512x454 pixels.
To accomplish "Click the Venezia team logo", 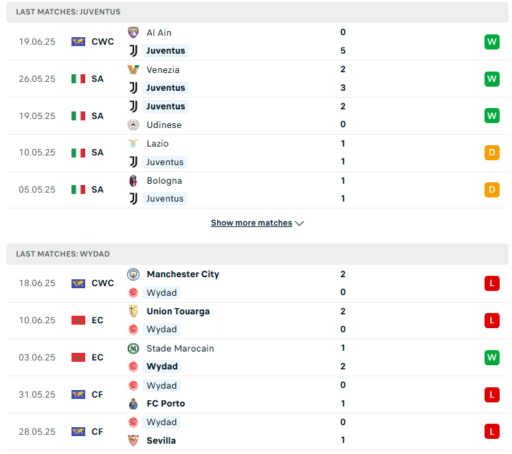I will coord(133,69).
